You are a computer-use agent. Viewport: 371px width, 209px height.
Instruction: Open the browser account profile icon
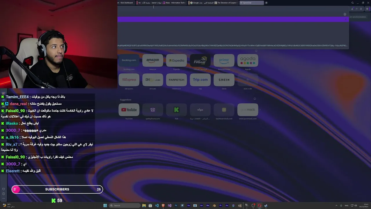(361, 9)
